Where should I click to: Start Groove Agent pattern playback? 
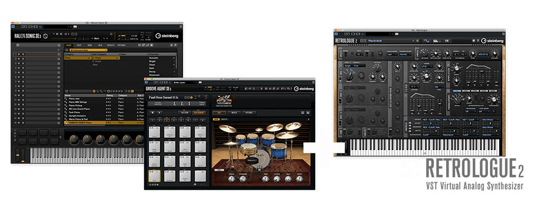[159, 112]
